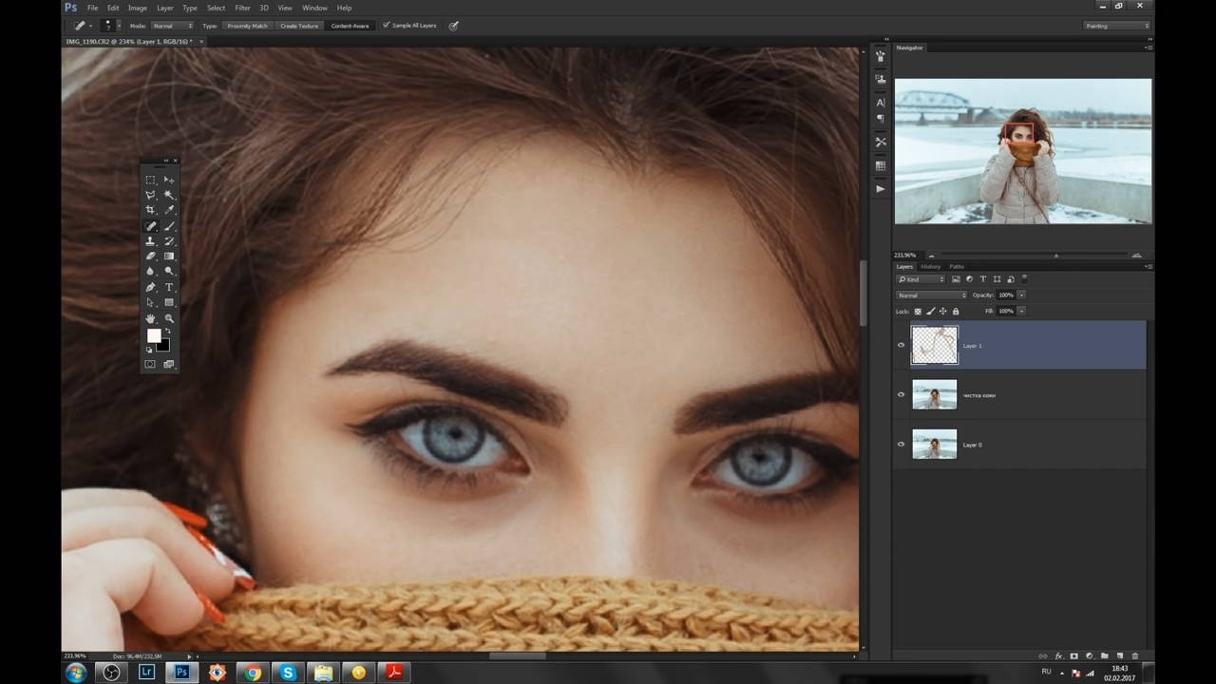The height and width of the screenshot is (684, 1216).
Task: Open Google Chrome from the taskbar
Action: tap(252, 673)
